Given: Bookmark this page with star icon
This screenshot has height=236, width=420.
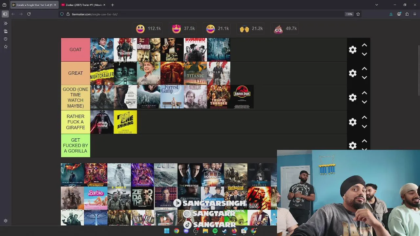Looking at the screenshot, I should pyautogui.click(x=358, y=14).
